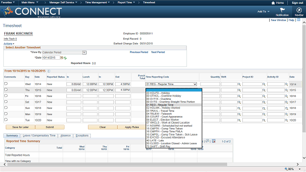Switch to the Leave / Compensatory Time tab
This screenshot has height=172, width=306.
(39, 136)
